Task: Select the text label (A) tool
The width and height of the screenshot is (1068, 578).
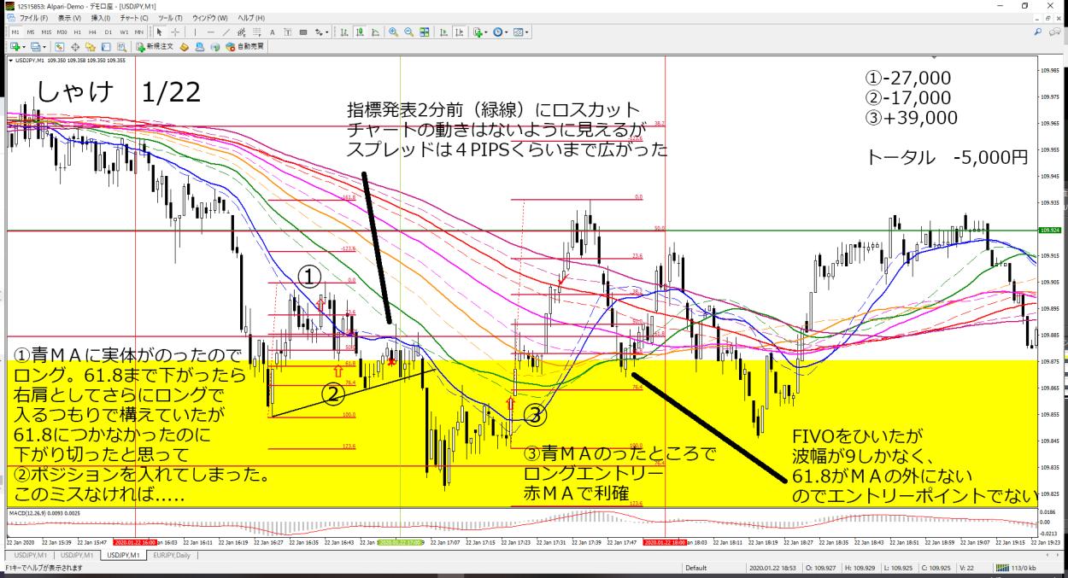Action: click(272, 32)
